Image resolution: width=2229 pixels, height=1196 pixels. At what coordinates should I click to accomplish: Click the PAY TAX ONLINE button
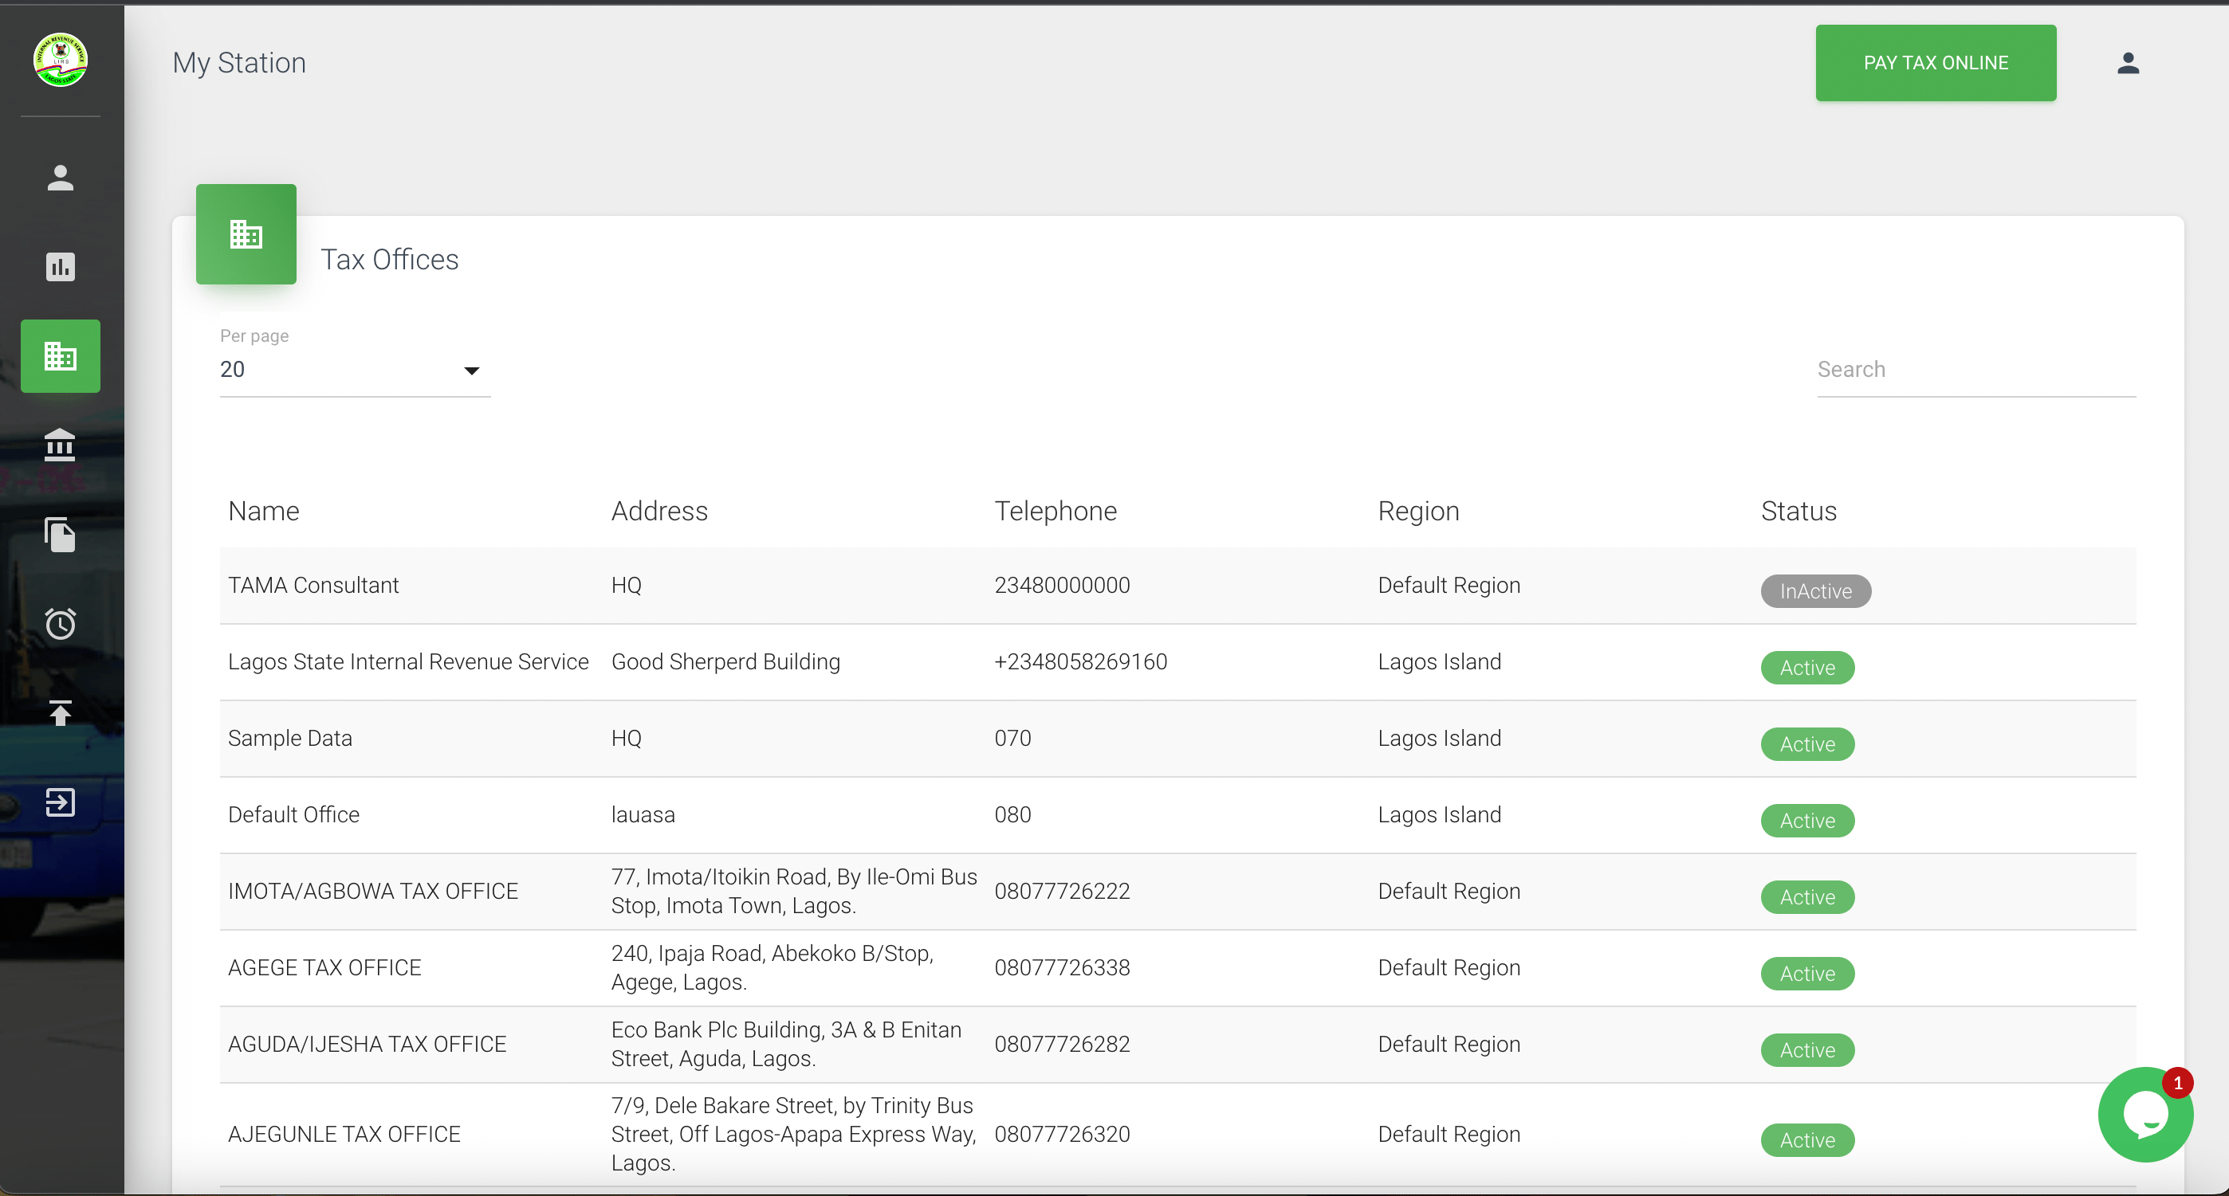pos(1935,63)
